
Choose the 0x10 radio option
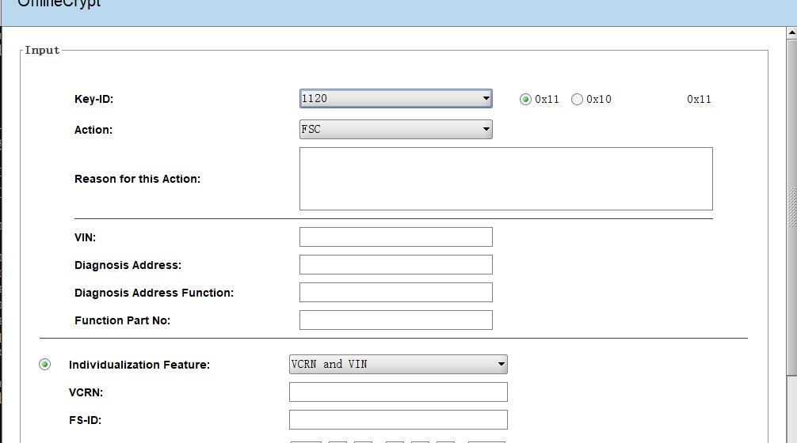pos(577,100)
